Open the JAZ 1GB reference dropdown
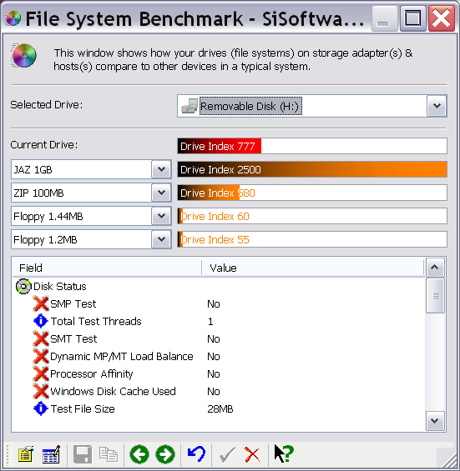 click(x=161, y=169)
